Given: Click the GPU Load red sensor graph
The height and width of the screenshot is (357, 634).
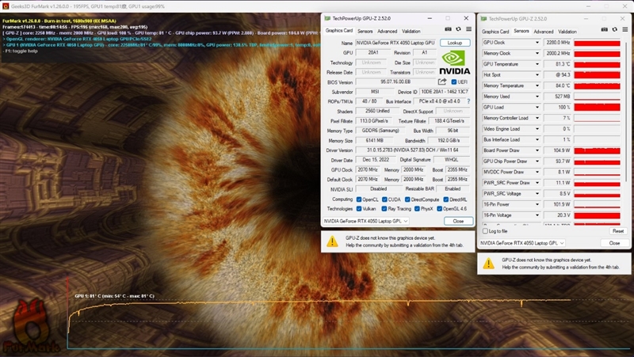Looking at the screenshot, I should pyautogui.click(x=597, y=107).
